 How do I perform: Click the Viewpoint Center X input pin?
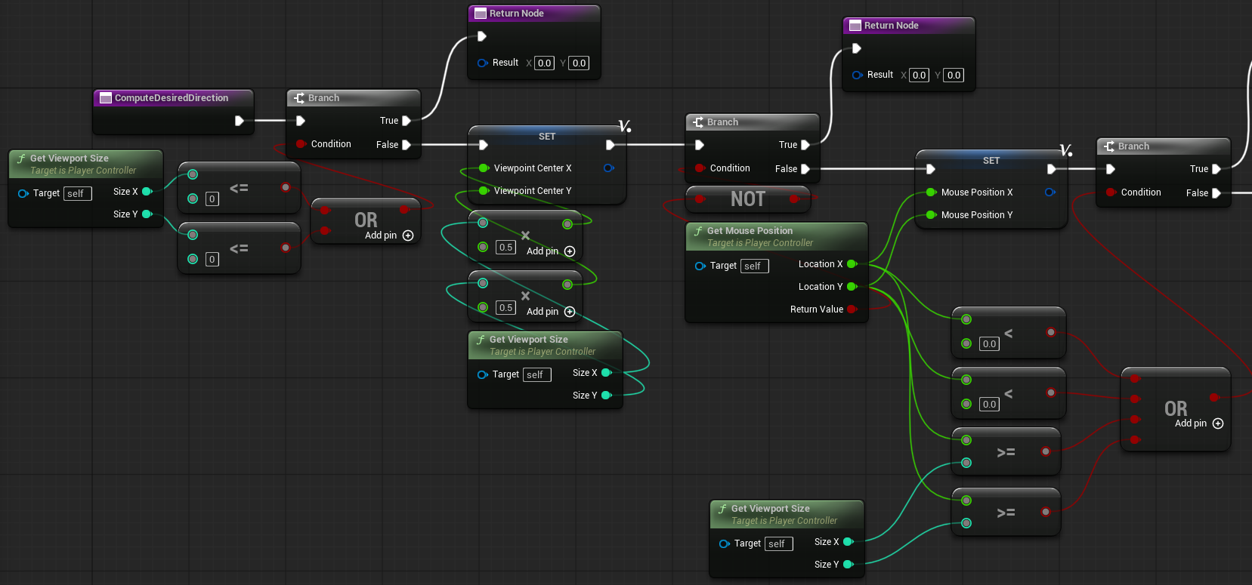click(484, 168)
